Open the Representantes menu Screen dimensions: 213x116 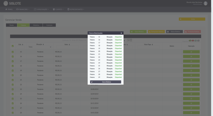(76, 9)
